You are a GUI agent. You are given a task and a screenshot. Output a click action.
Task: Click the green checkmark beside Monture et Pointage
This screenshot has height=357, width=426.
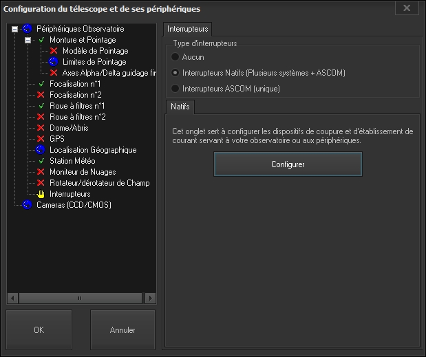(41, 40)
